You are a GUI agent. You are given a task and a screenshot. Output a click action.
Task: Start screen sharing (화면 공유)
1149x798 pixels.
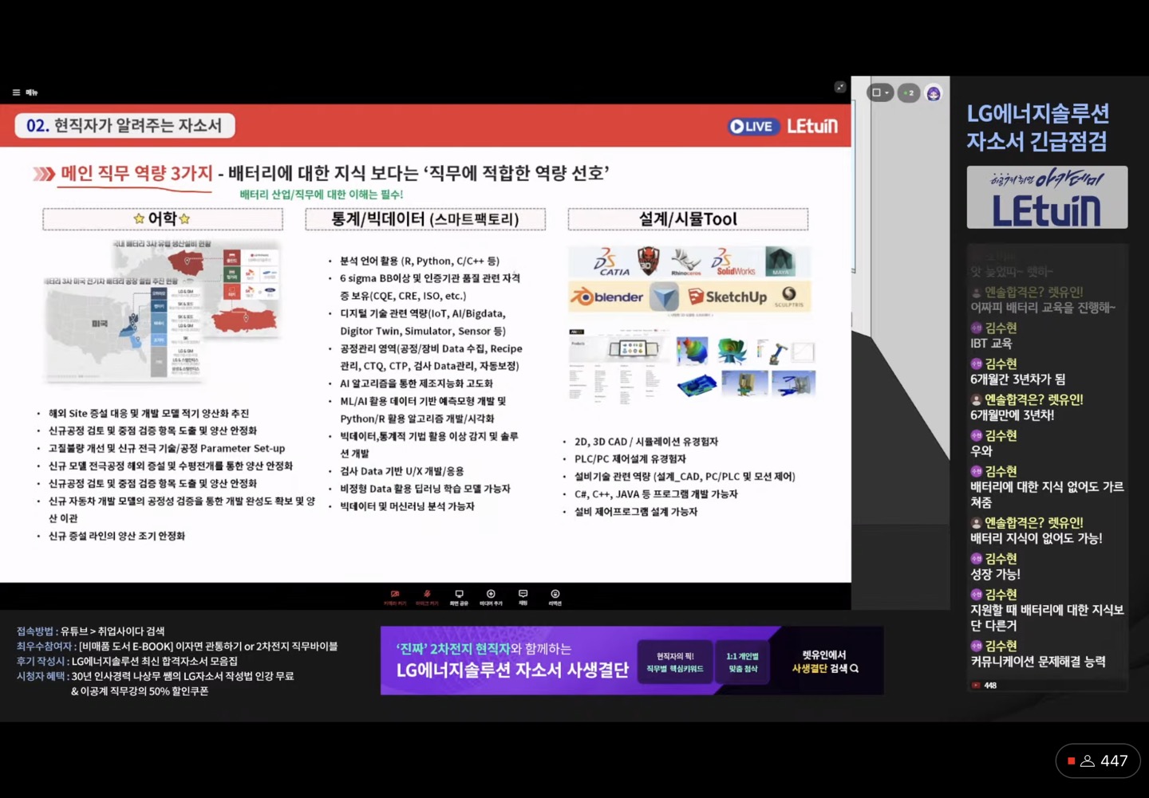click(x=459, y=598)
